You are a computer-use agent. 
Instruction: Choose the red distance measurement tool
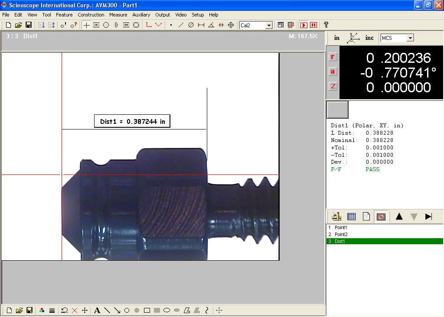point(201,25)
